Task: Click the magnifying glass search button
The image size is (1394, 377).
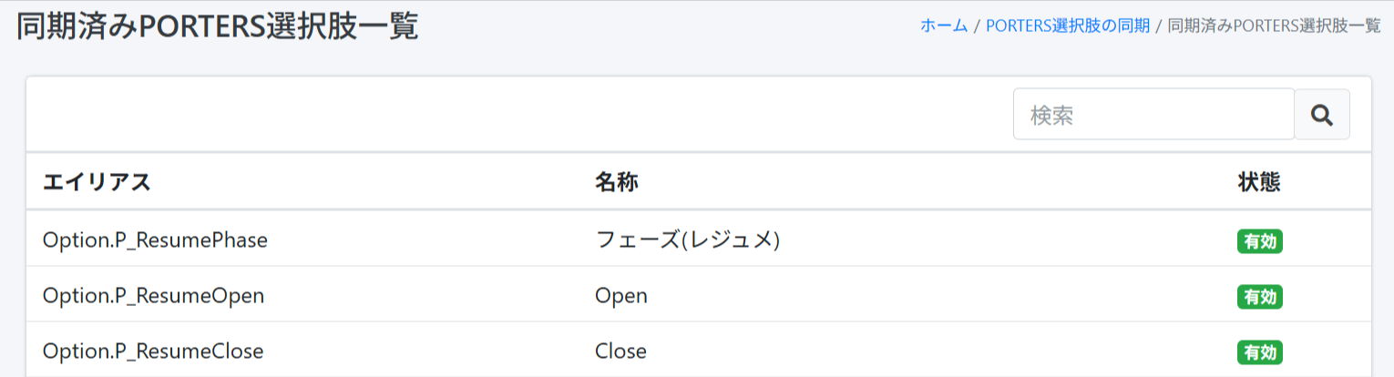Action: (x=1321, y=115)
